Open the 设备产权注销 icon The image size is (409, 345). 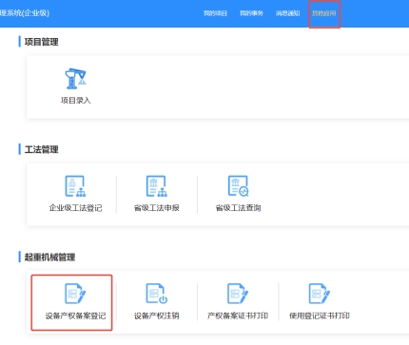tap(157, 294)
